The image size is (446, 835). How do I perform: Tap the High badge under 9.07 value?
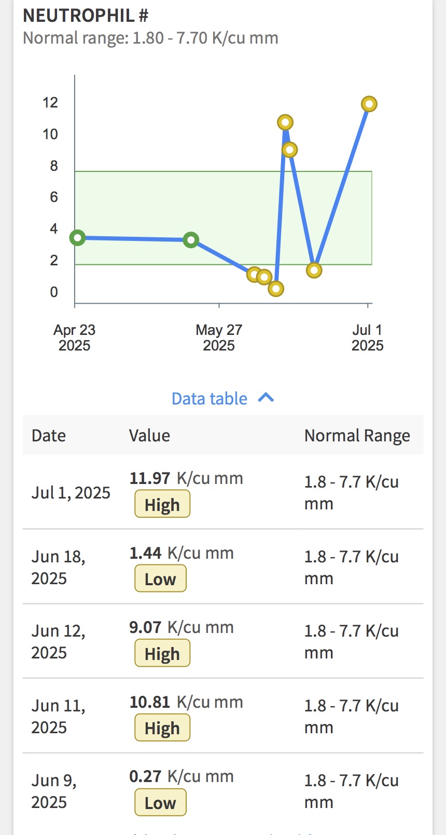point(162,654)
